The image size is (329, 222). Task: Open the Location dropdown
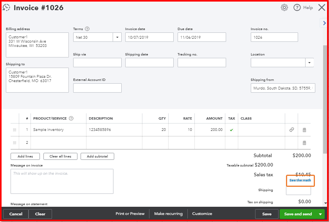tap(309, 63)
